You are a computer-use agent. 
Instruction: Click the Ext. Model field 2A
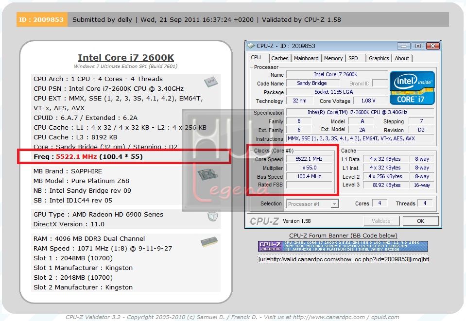(362, 130)
